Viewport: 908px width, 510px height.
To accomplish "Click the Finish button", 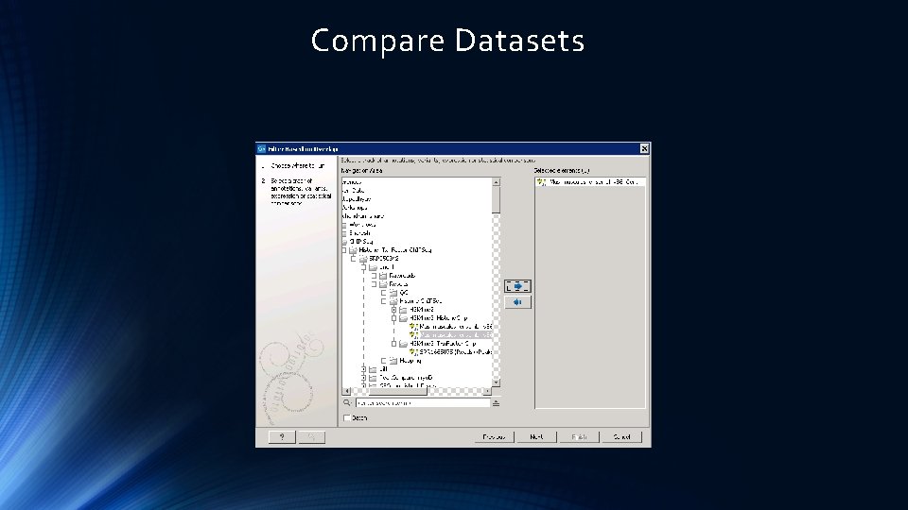I will click(579, 437).
